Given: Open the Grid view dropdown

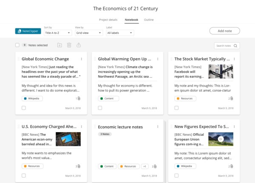Looking at the screenshot, I should [88, 33].
